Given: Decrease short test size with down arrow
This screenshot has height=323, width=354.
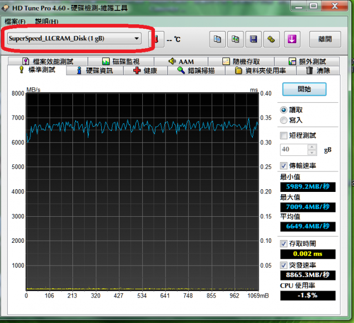Looking at the screenshot, I should point(312,152).
